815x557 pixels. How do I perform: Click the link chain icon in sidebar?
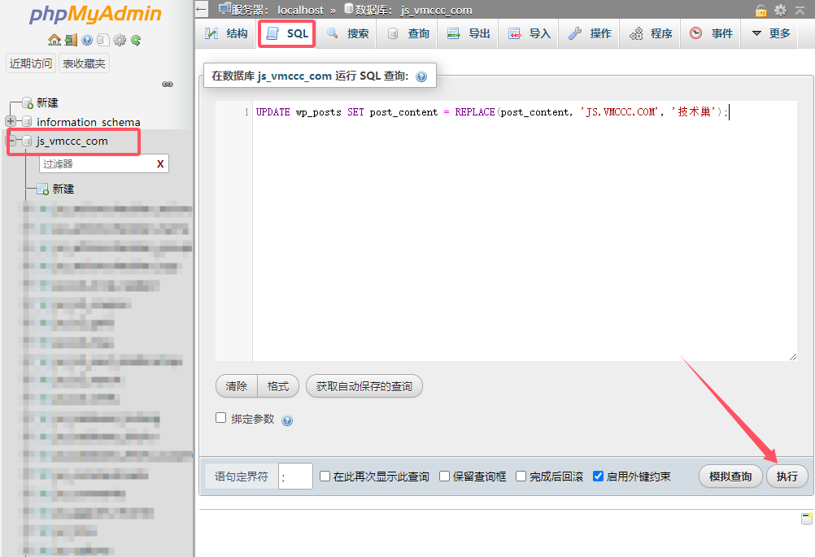pyautogui.click(x=168, y=84)
